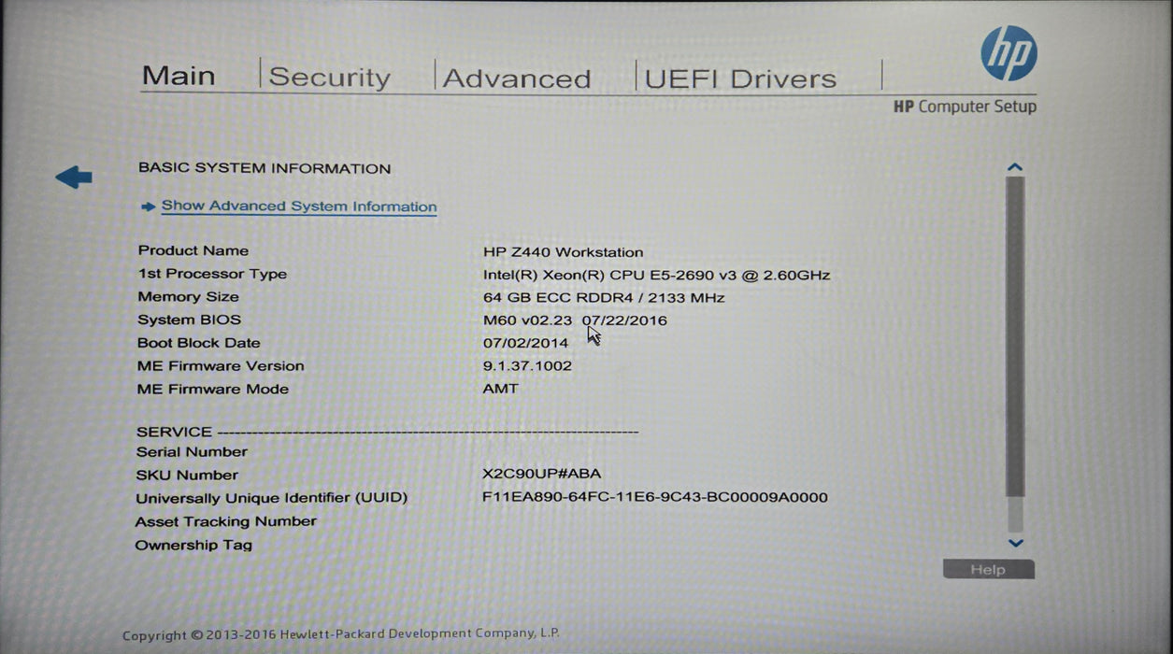Screen dimensions: 1173x654
Task: Open Show Advanced System Information link
Action: tap(299, 206)
